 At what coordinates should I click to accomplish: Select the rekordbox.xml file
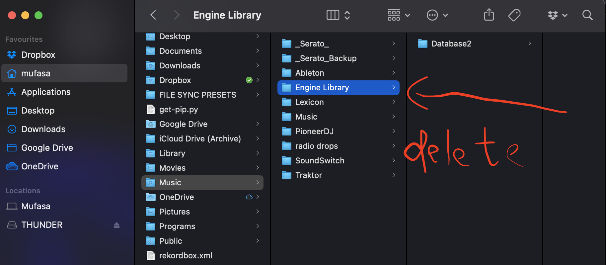pos(202,256)
